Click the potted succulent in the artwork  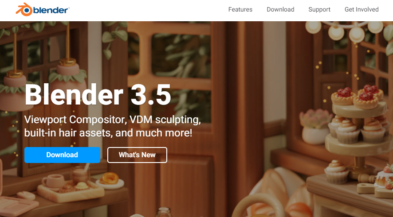pyautogui.click(x=315, y=127)
